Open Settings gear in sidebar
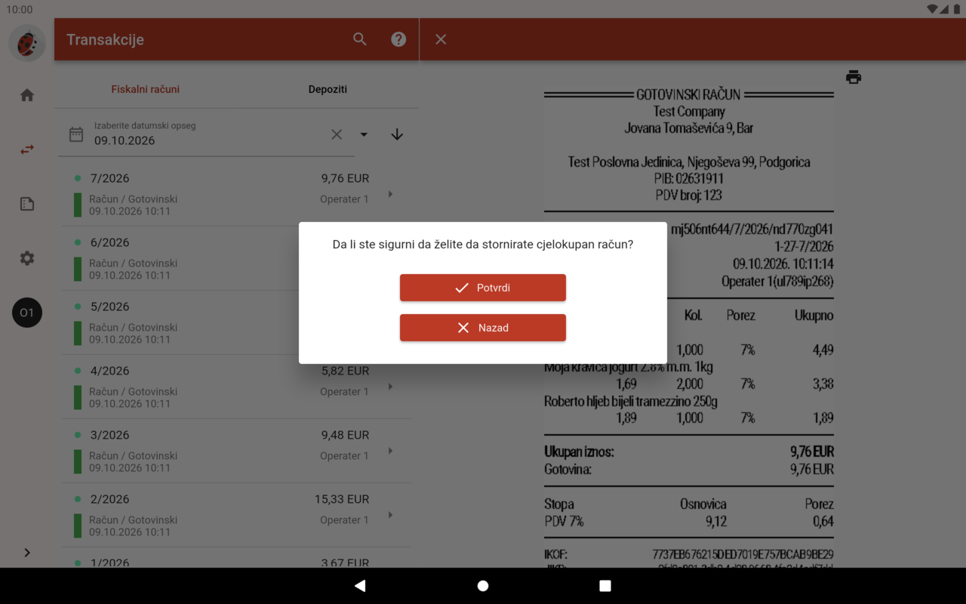 click(27, 258)
